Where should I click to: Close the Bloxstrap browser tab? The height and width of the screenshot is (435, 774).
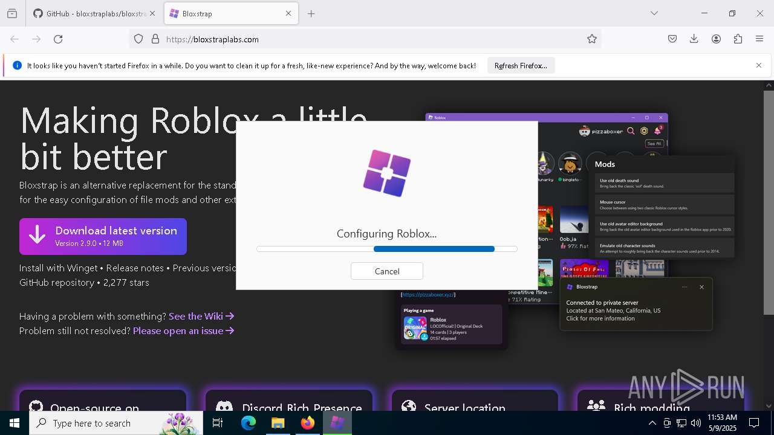click(x=288, y=13)
